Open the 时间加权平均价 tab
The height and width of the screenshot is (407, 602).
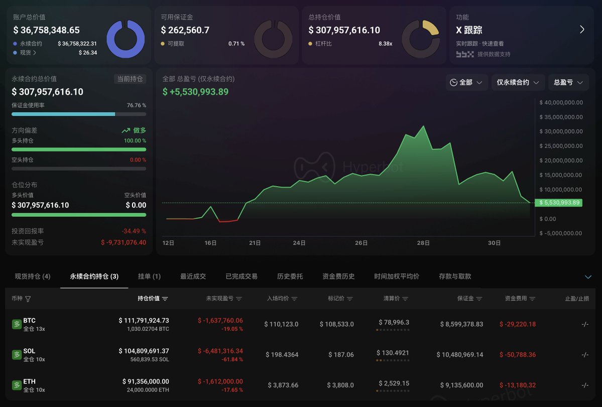(397, 276)
